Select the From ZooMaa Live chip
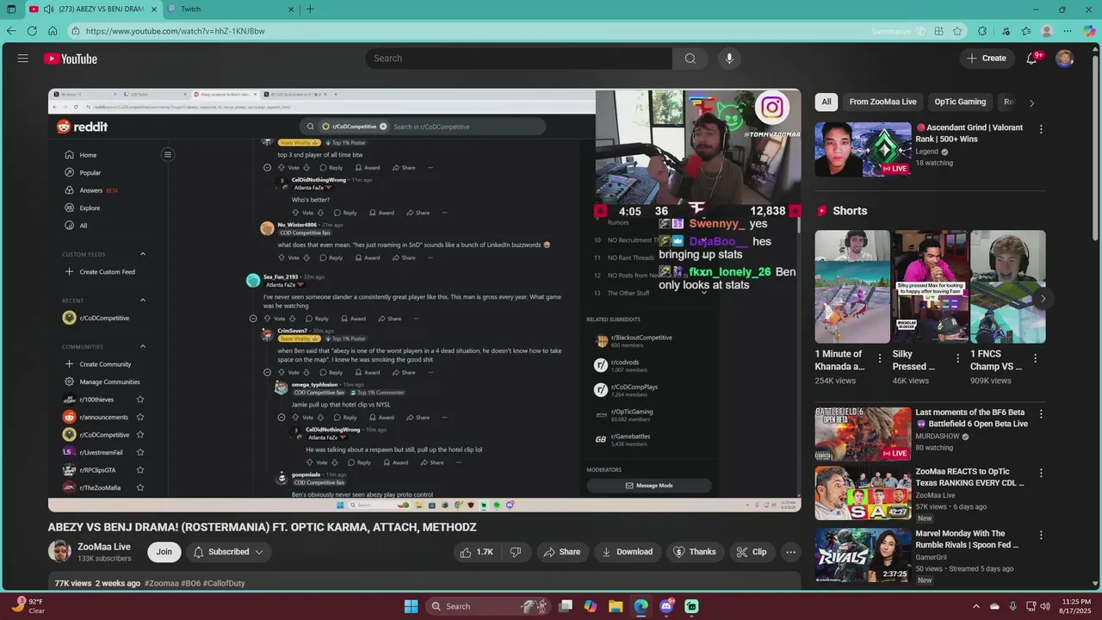The width and height of the screenshot is (1102, 620). (x=882, y=102)
